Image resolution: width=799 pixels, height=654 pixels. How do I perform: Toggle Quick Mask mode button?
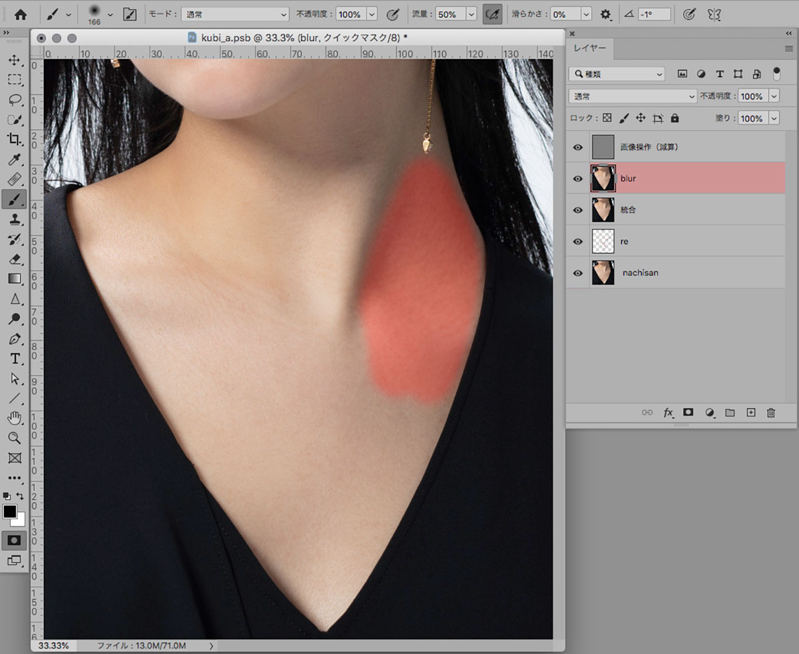[14, 540]
